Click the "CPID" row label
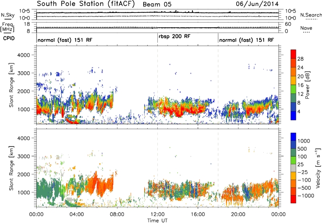The image size is (322, 223). click(x=9, y=38)
